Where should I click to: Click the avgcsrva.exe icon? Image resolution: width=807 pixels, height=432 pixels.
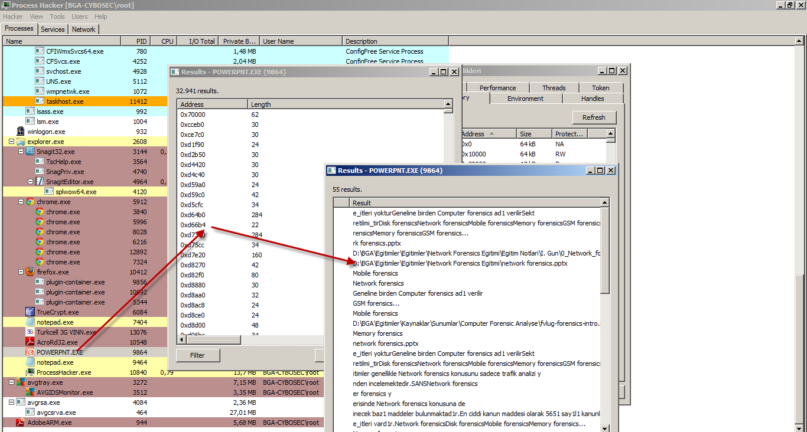30,413
